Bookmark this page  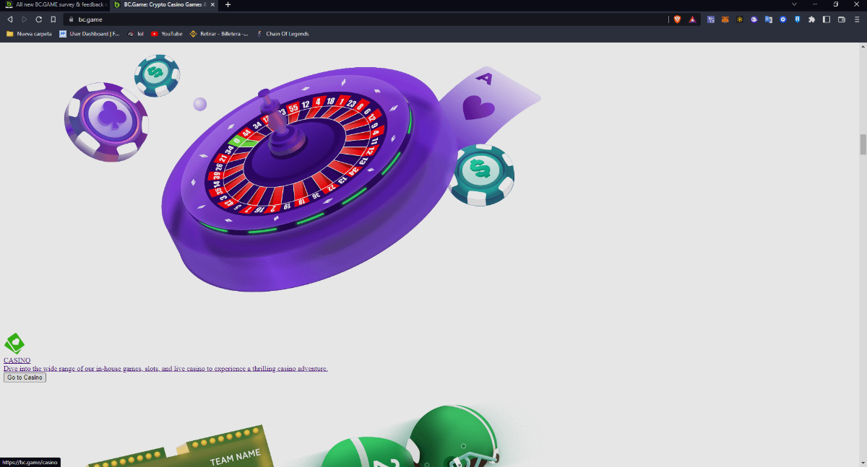[53, 19]
